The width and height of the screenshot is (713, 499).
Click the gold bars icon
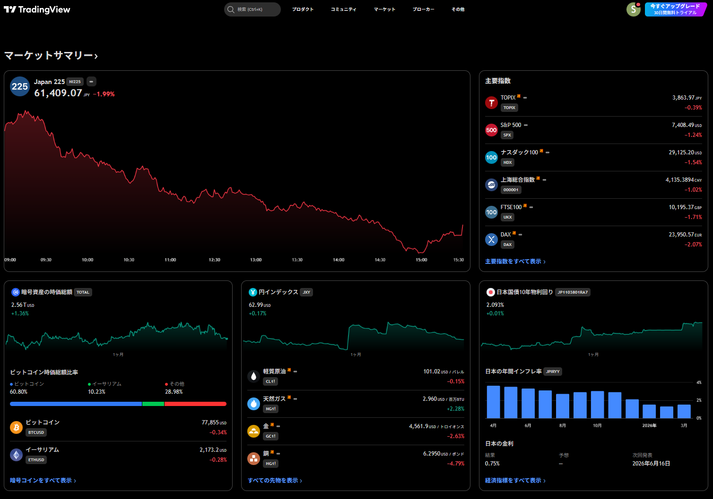[x=254, y=431]
